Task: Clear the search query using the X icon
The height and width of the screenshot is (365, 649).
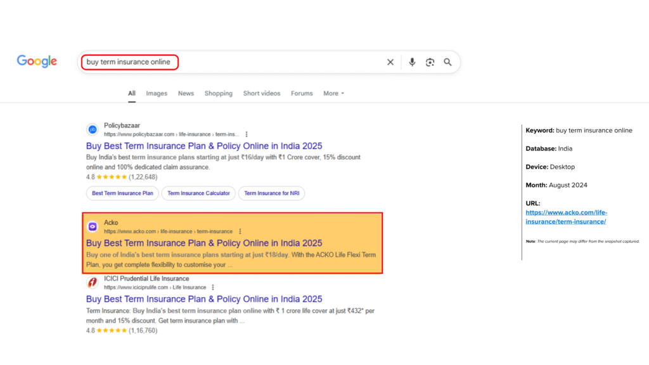Action: [390, 62]
